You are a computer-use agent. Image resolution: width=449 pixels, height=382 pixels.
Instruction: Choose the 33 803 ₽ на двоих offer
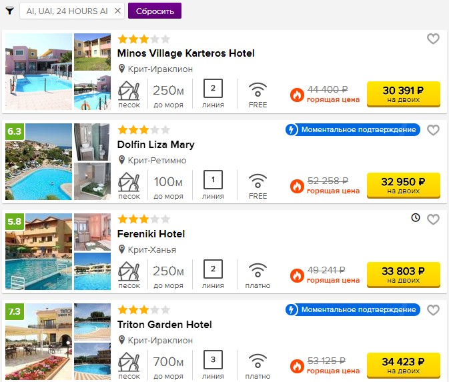coord(404,275)
